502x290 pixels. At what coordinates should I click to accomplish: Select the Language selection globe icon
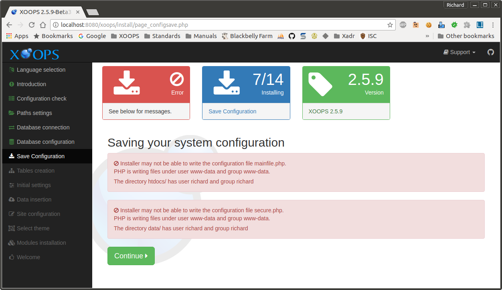11,70
